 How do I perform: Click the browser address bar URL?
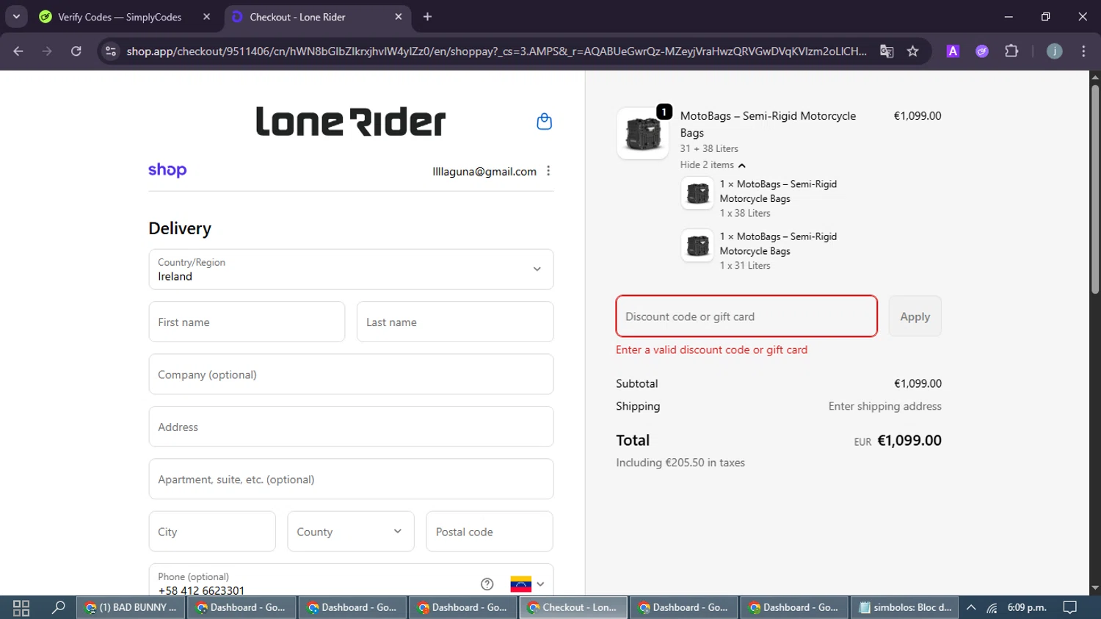pos(496,51)
